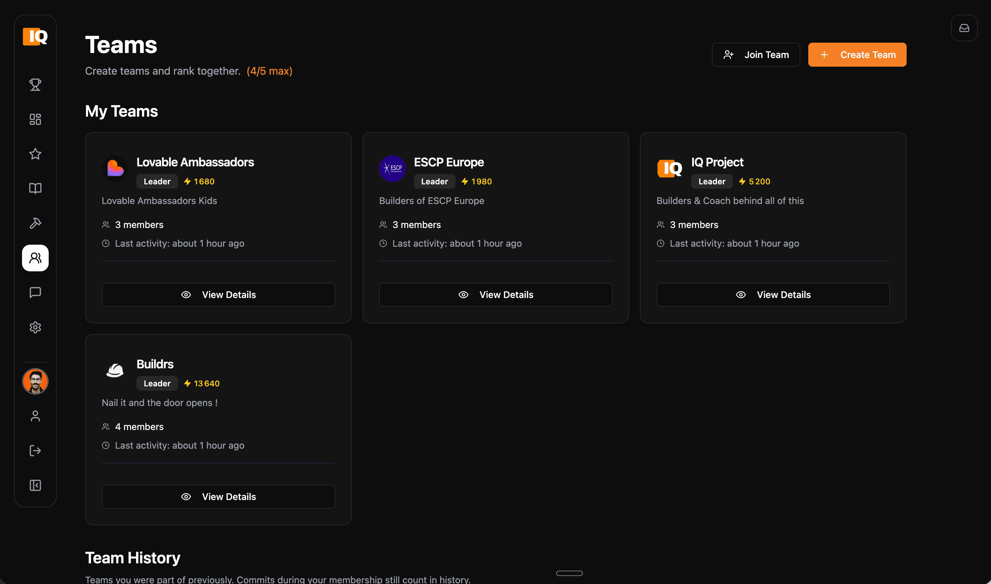Open the chat messages icon
The width and height of the screenshot is (991, 584).
tap(35, 292)
